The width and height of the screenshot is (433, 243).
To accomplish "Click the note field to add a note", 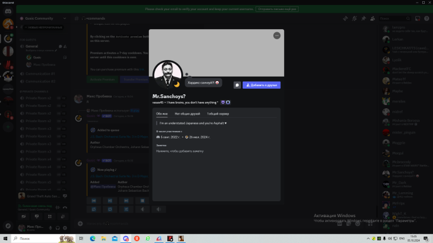I will (180, 151).
